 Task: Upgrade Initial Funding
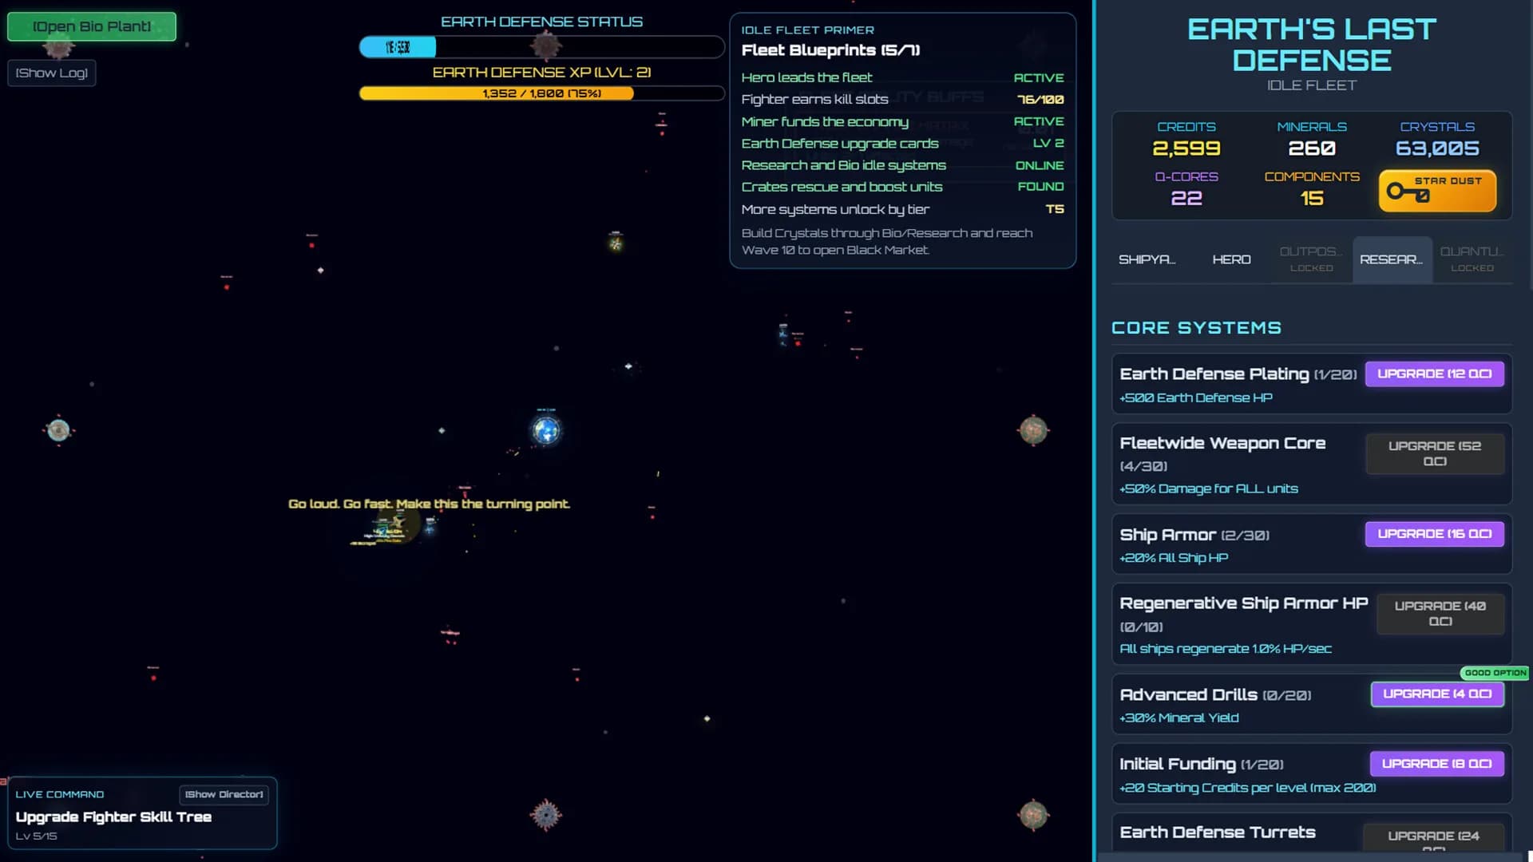(x=1436, y=764)
